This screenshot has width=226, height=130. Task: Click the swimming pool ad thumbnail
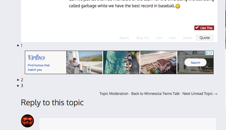(121, 62)
